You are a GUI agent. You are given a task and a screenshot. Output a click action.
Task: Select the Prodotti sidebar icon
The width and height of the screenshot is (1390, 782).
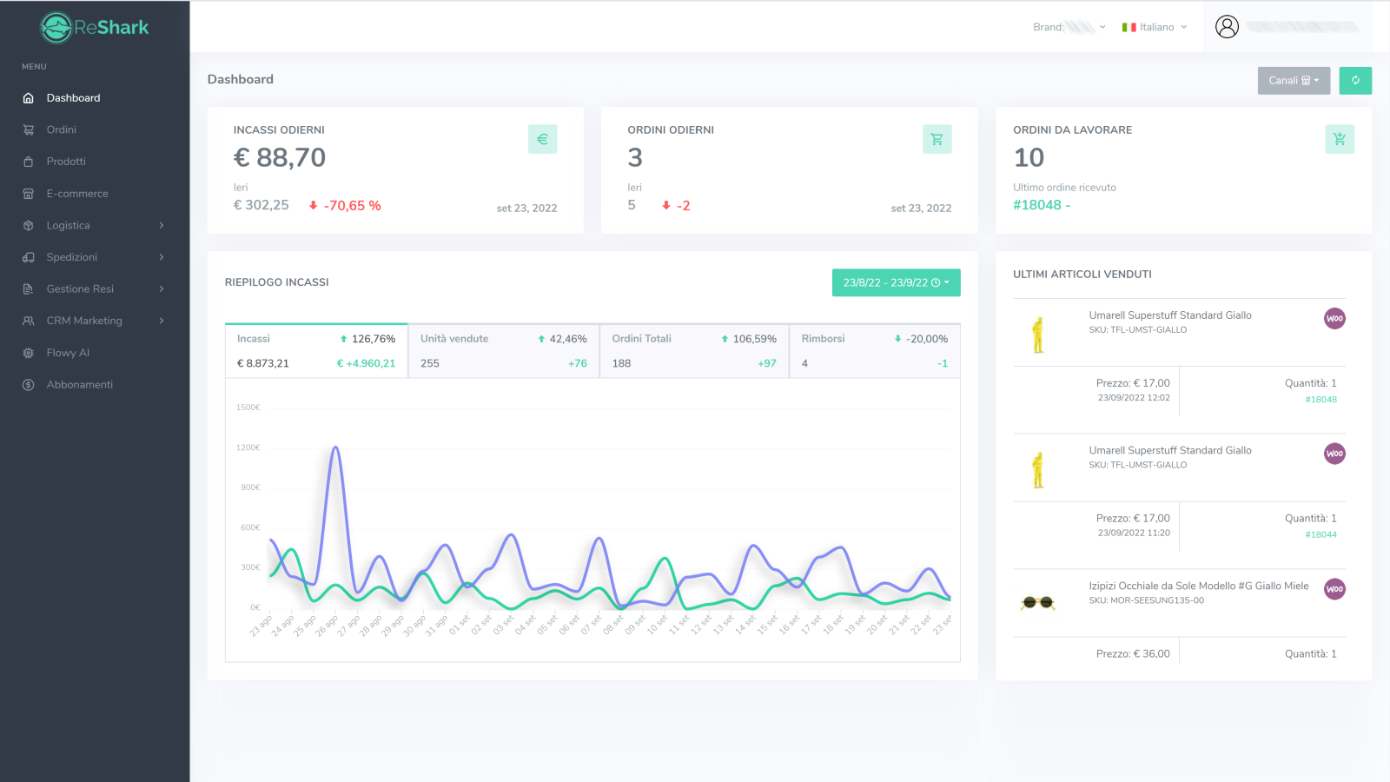[x=27, y=161]
